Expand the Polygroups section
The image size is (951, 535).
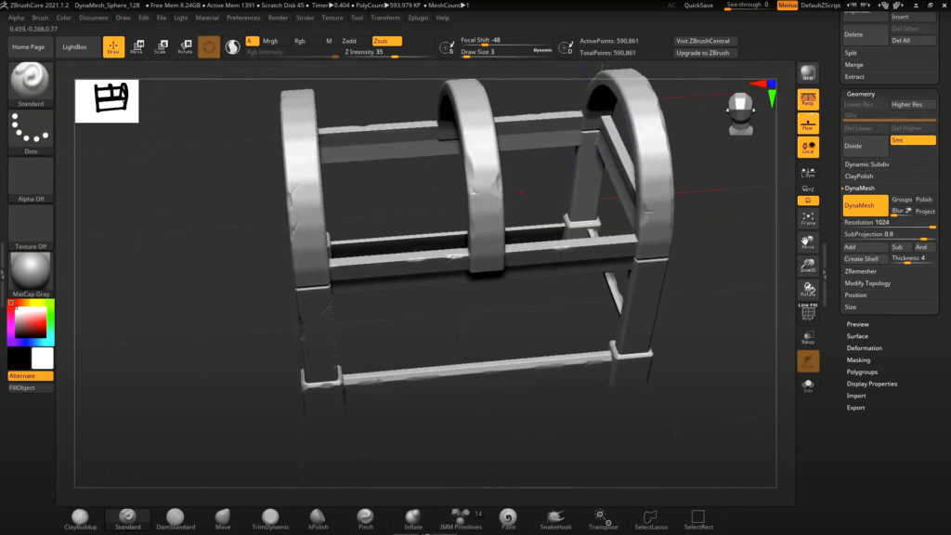862,372
